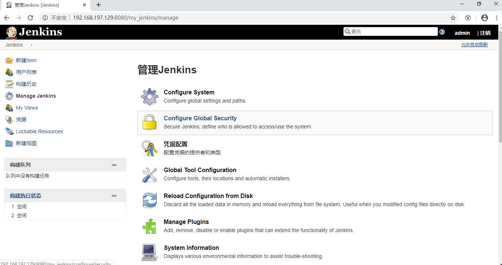
Task: Click the 配置凭据的提供者和类型 description
Action: [x=192, y=152]
